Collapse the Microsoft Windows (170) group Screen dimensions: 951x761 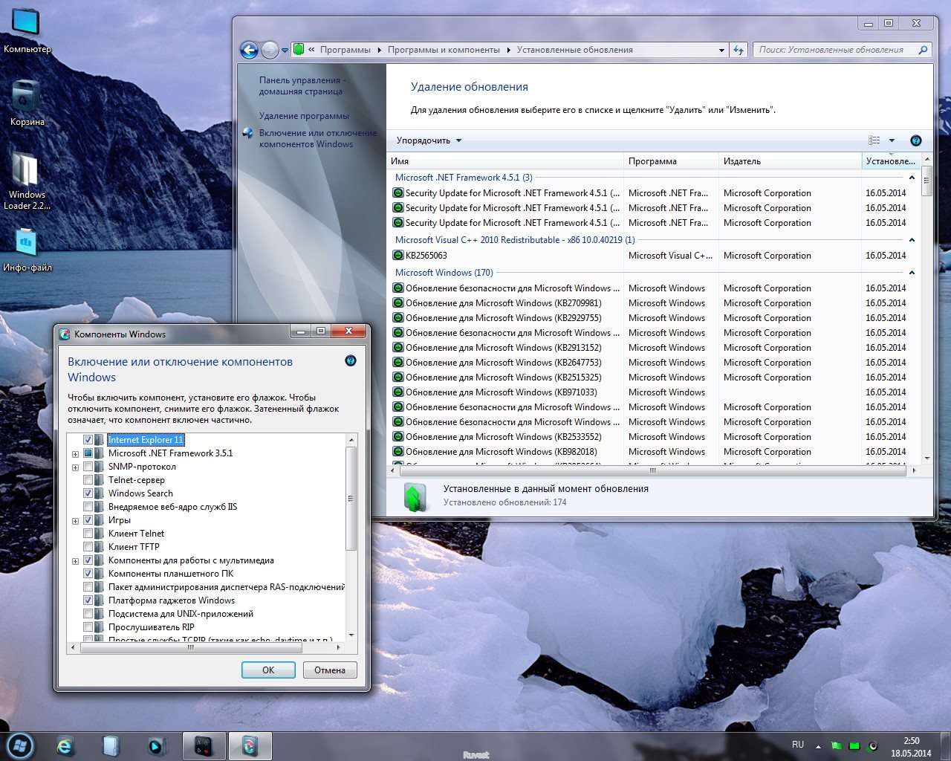(x=912, y=273)
